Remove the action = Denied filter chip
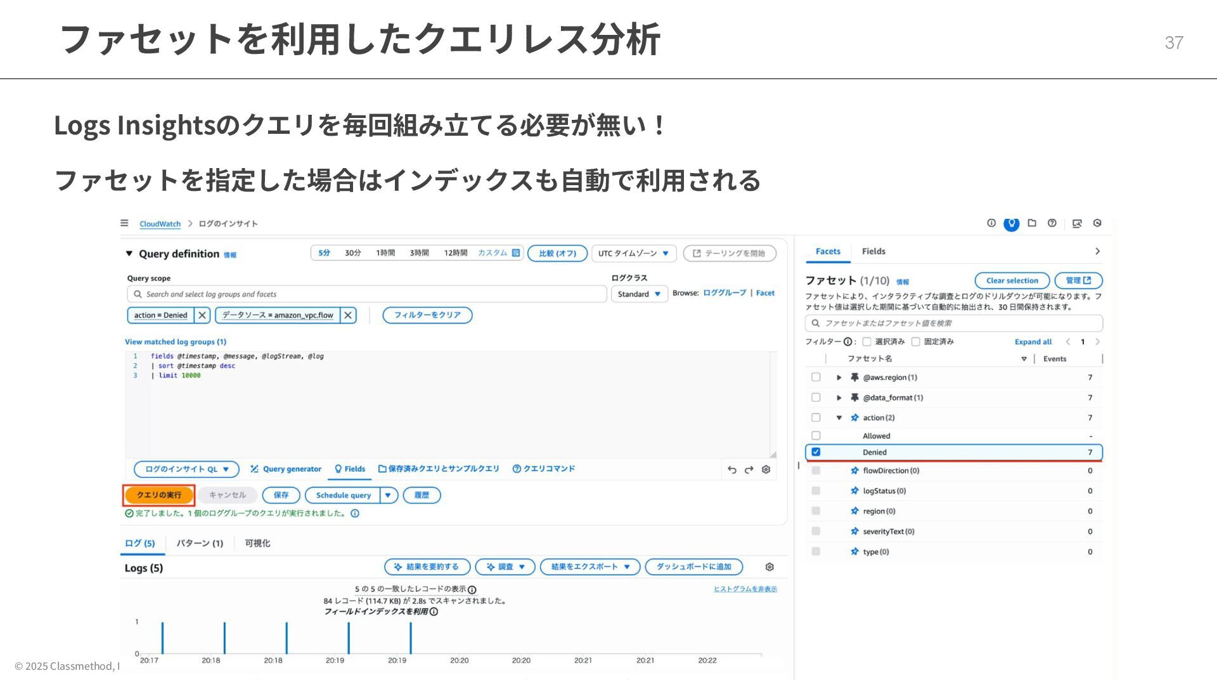Screen dimensions: 1217x685 point(202,315)
